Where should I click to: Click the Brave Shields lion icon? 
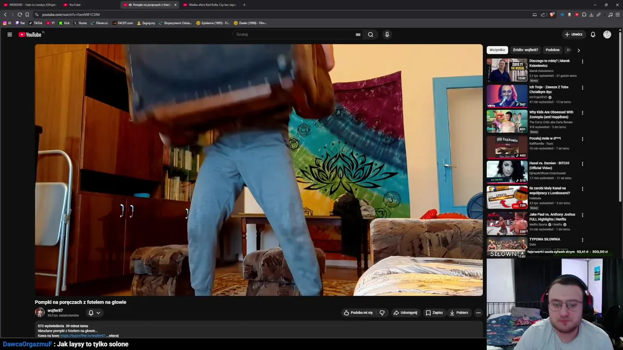(551, 15)
